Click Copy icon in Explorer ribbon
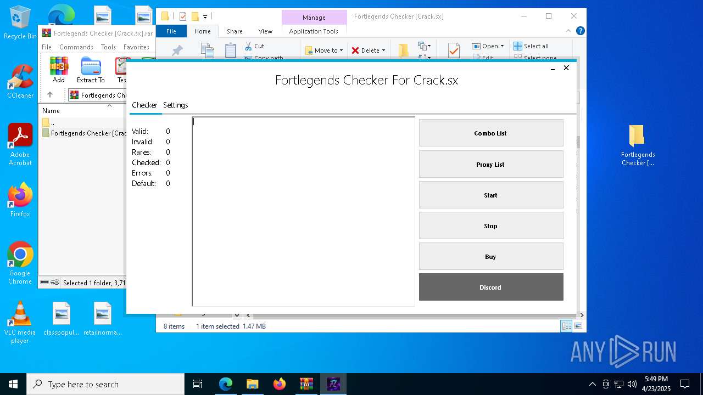The image size is (703, 395). pyautogui.click(x=208, y=50)
